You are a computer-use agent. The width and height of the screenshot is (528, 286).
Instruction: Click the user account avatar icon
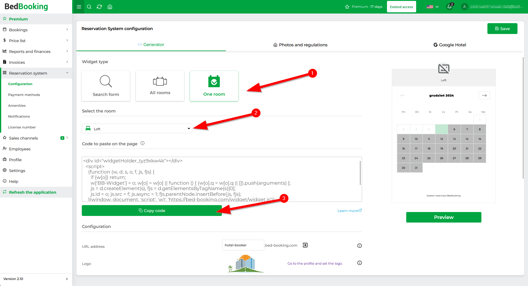[x=464, y=7]
